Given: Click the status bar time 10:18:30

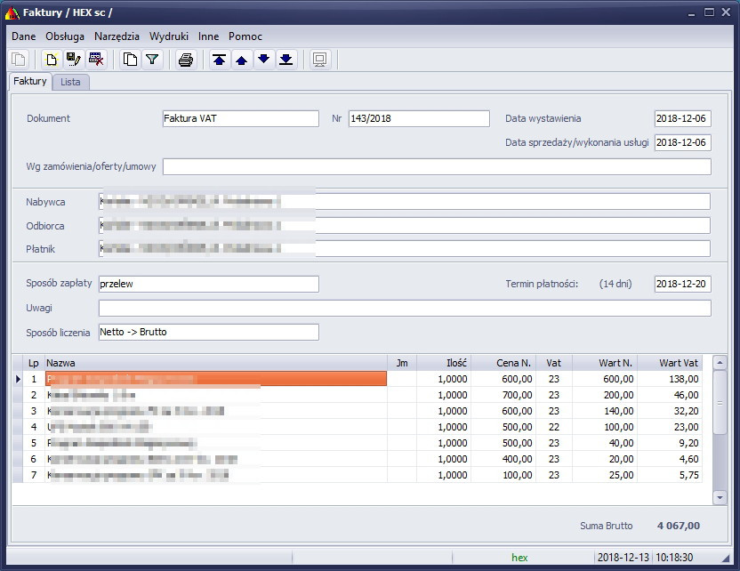Looking at the screenshot, I should coord(674,558).
